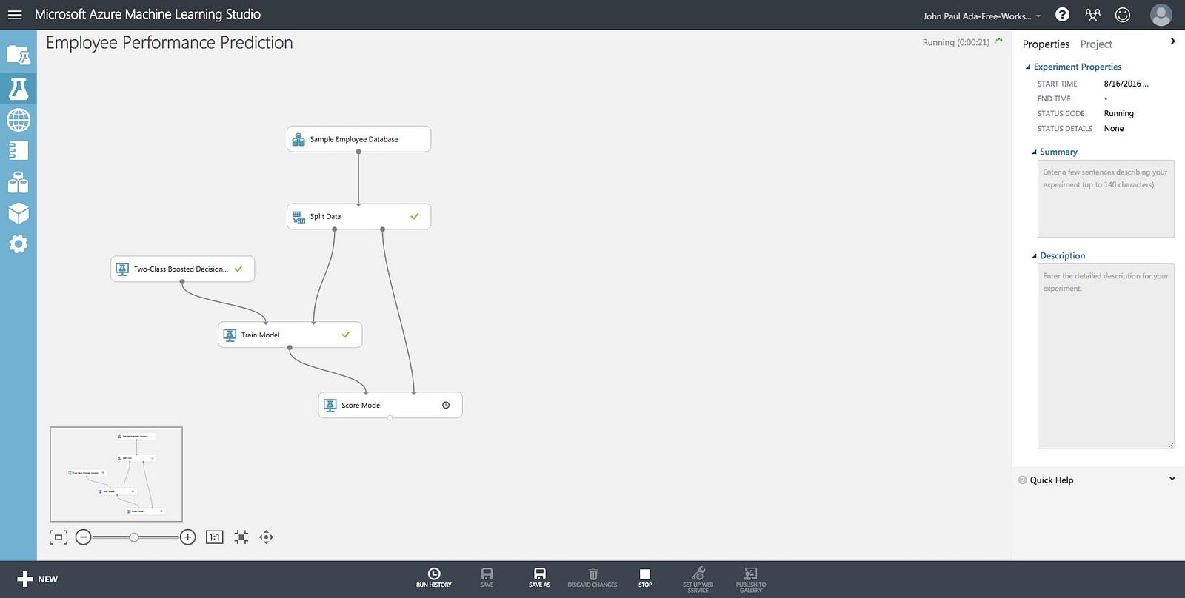Switch to the Properties tab
The width and height of the screenshot is (1185, 598).
pos(1046,44)
